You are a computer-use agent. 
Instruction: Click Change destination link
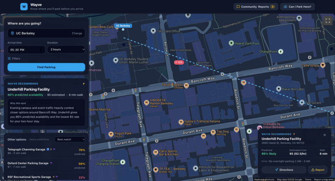(77, 33)
